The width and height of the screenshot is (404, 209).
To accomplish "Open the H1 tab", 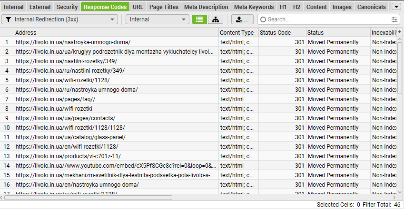I will 283,7.
